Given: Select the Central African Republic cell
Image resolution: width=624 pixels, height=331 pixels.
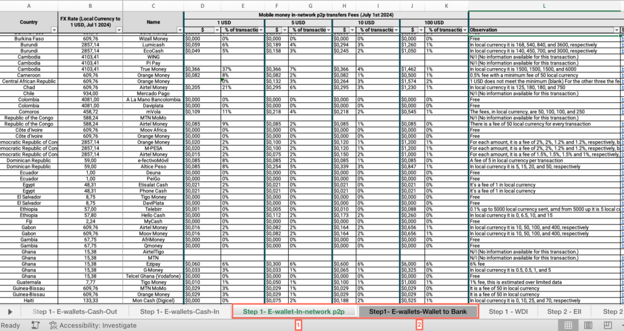Looking at the screenshot, I should tap(29, 82).
